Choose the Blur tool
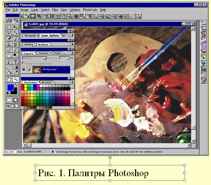 [x=9, y=55]
